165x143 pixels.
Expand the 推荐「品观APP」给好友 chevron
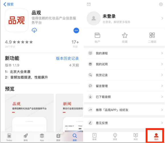click(x=162, y=110)
